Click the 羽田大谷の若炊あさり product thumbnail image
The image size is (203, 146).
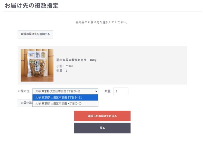pyautogui.click(x=37, y=65)
